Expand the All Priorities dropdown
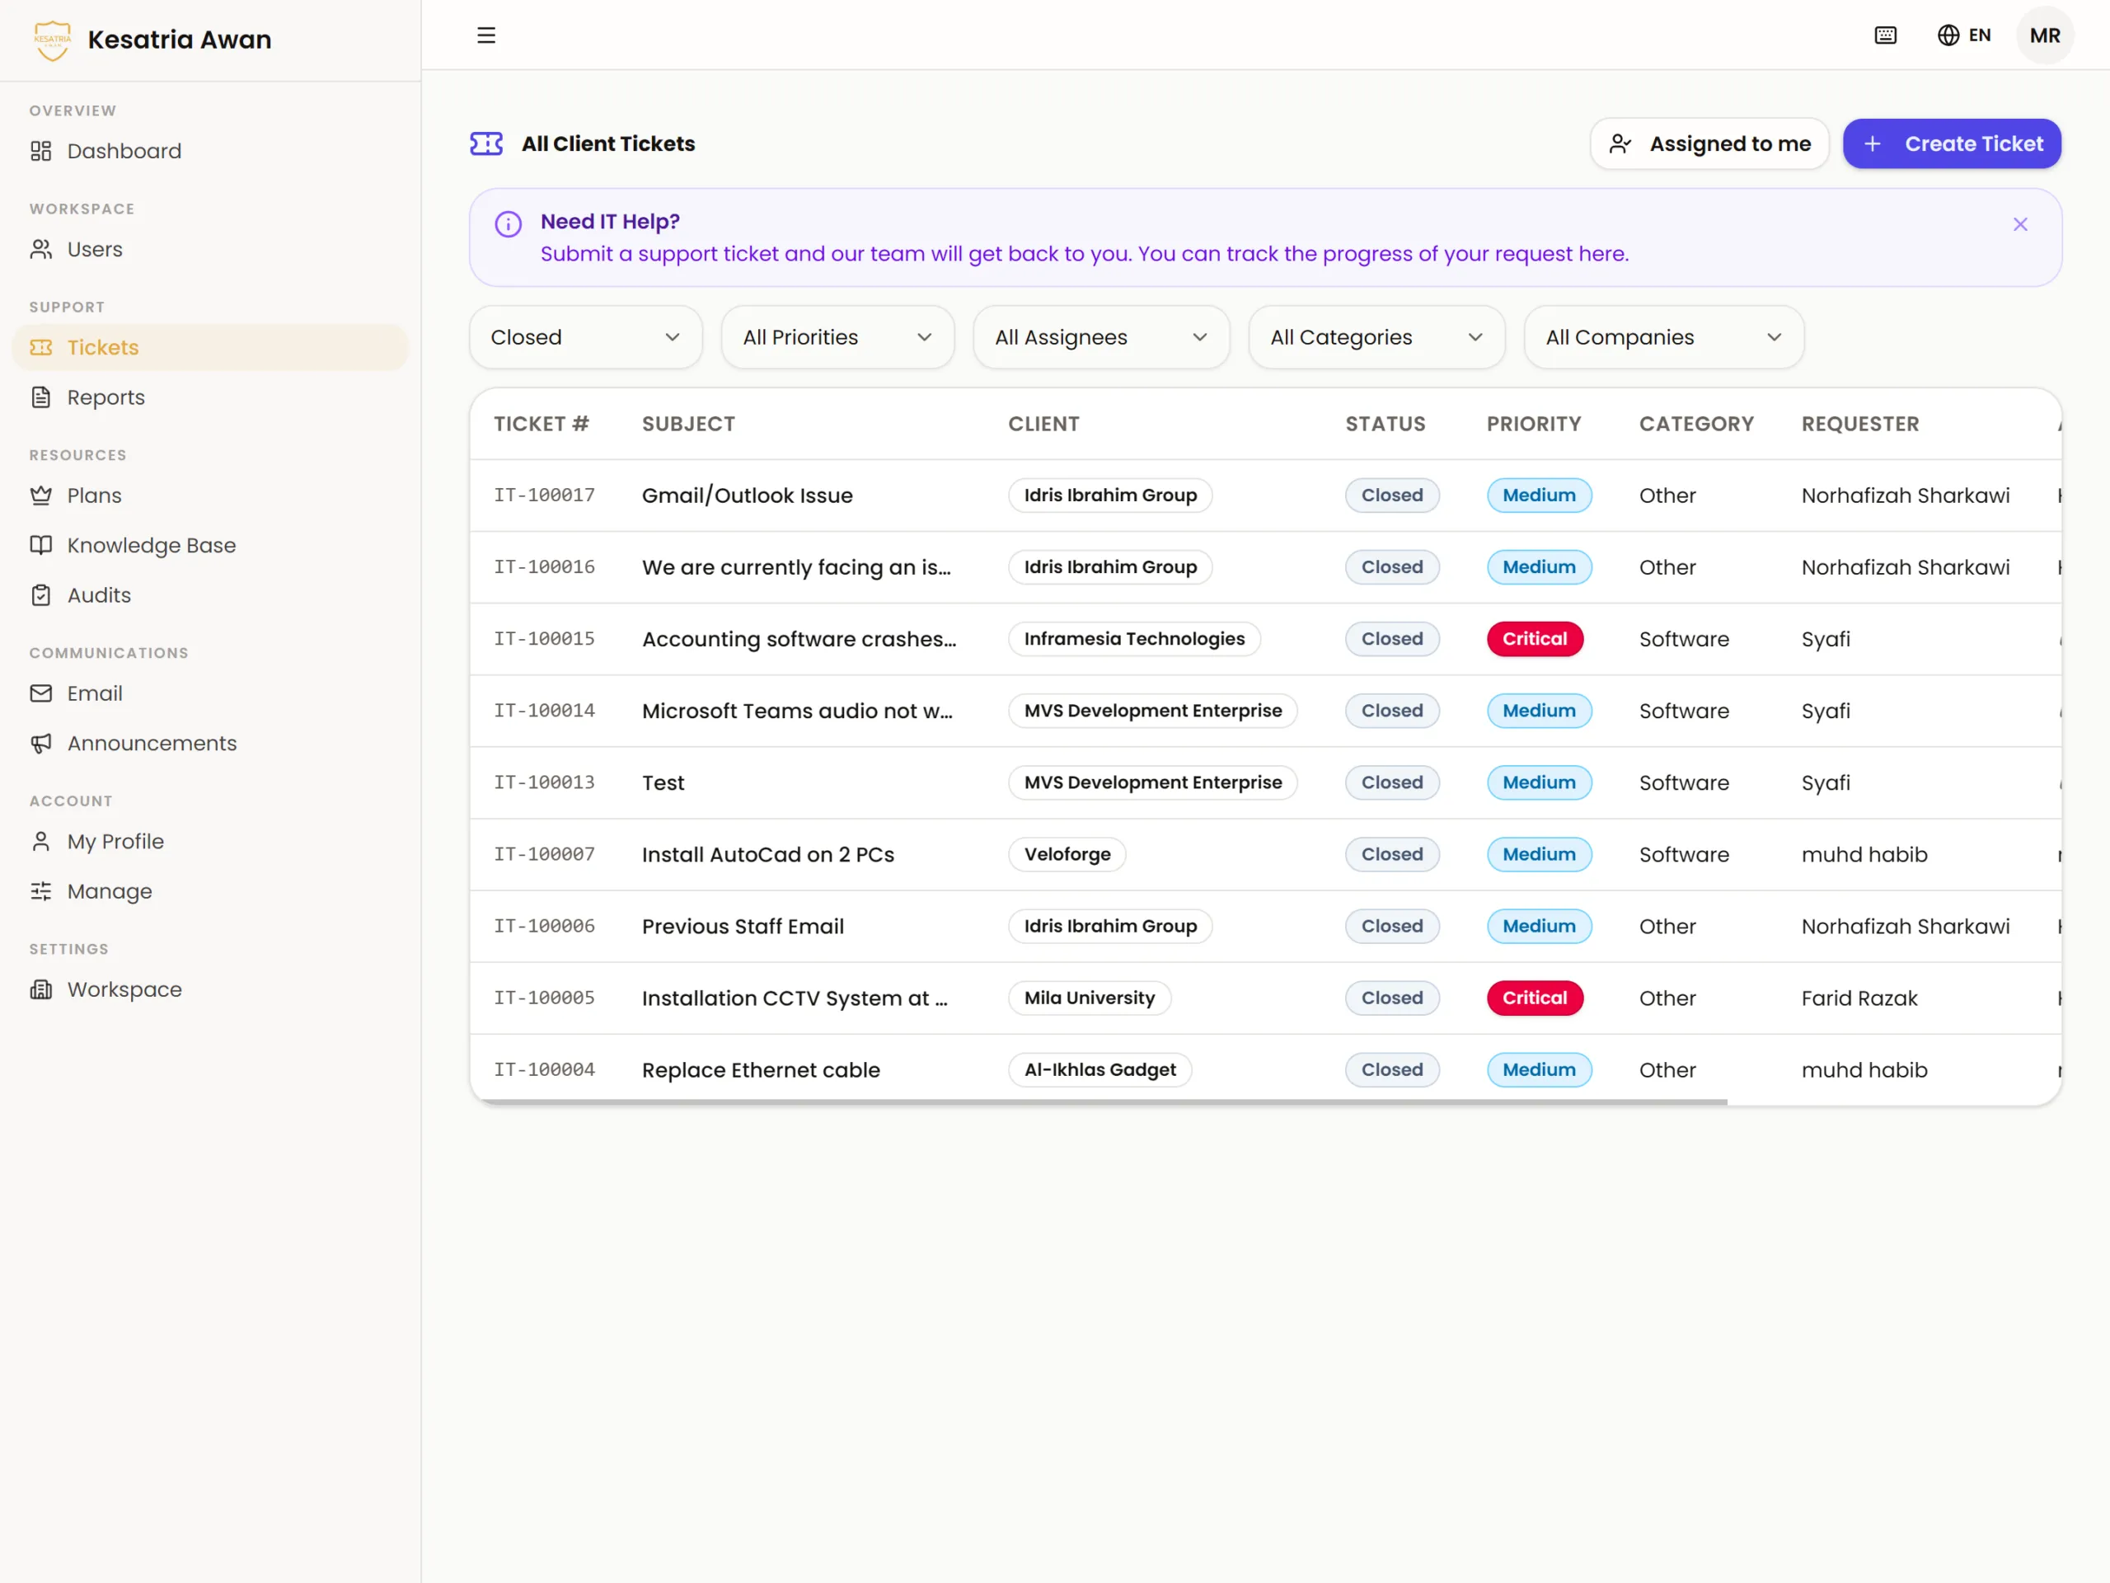Viewport: 2110px width, 1583px height. [x=837, y=337]
